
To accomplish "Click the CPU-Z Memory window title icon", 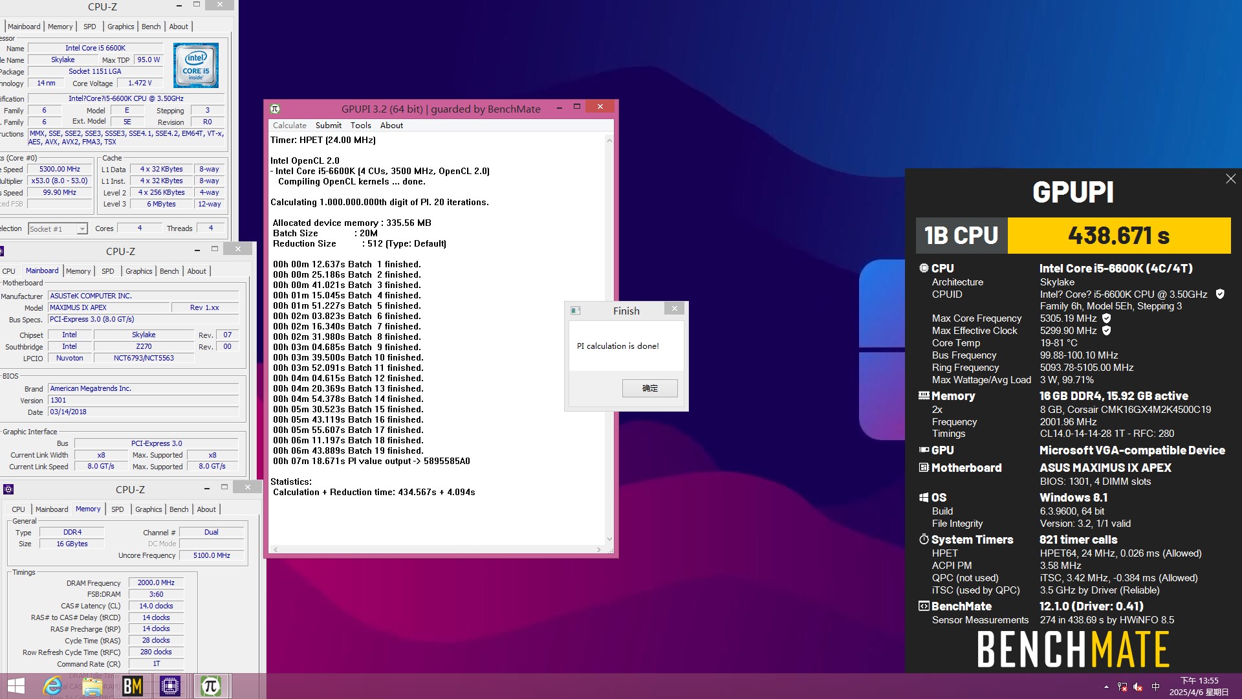I will click(x=8, y=489).
